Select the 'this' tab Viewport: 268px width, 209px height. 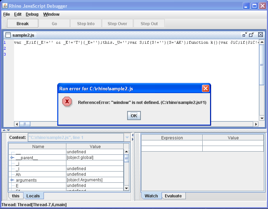pos(16,196)
